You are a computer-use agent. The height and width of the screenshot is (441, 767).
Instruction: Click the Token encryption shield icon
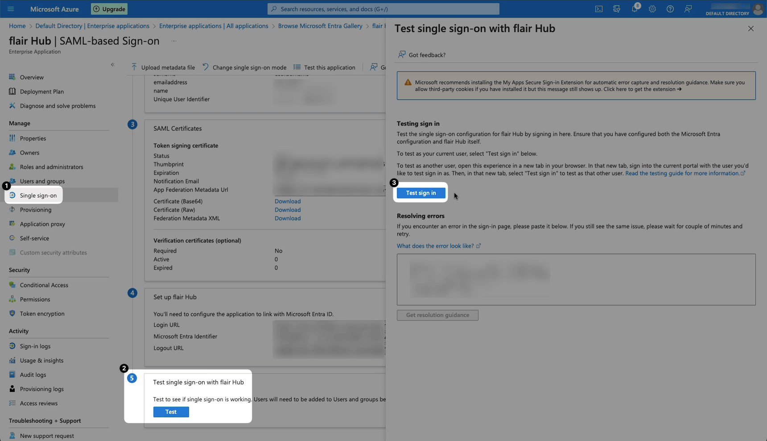(12, 314)
